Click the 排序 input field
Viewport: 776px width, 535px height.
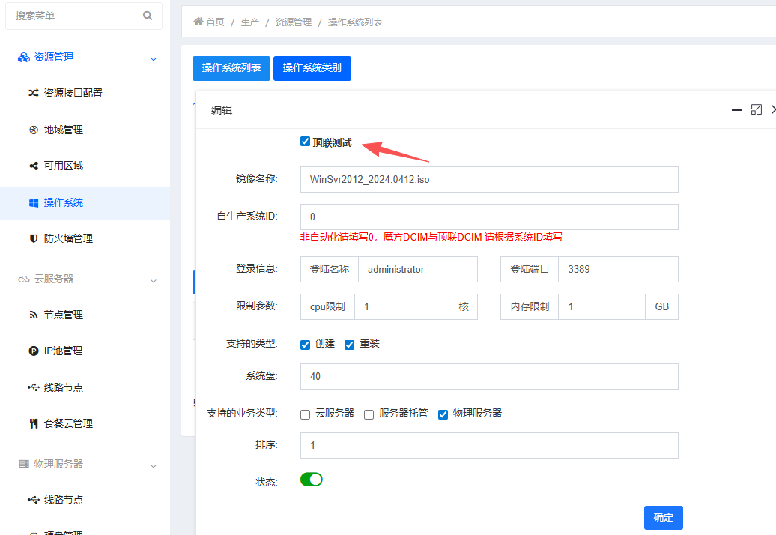(x=489, y=445)
